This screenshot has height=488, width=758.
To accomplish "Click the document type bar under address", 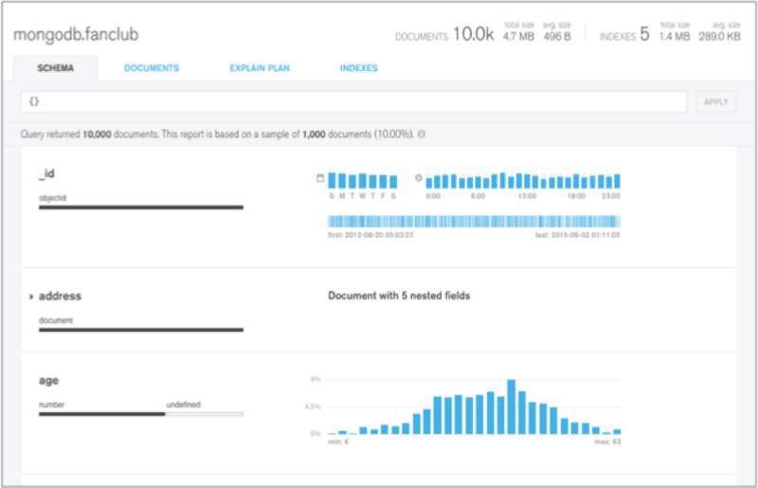I will click(140, 330).
